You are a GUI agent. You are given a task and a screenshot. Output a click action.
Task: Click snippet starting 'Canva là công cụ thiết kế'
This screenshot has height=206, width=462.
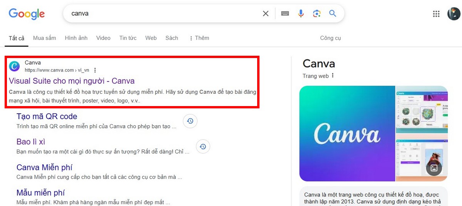[x=132, y=96]
